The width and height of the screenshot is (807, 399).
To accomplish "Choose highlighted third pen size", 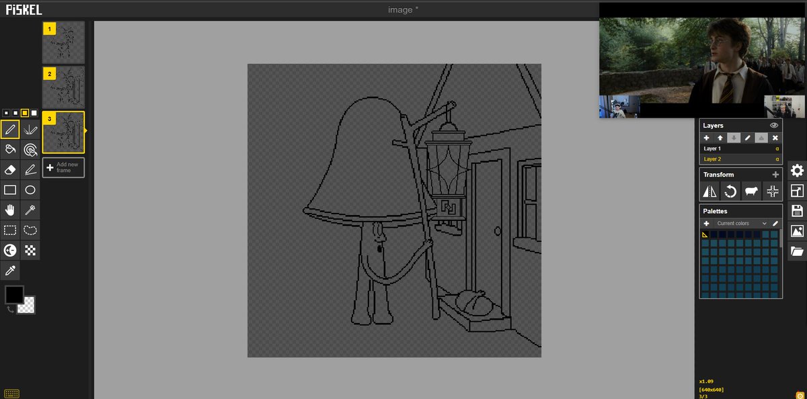I will 25,113.
